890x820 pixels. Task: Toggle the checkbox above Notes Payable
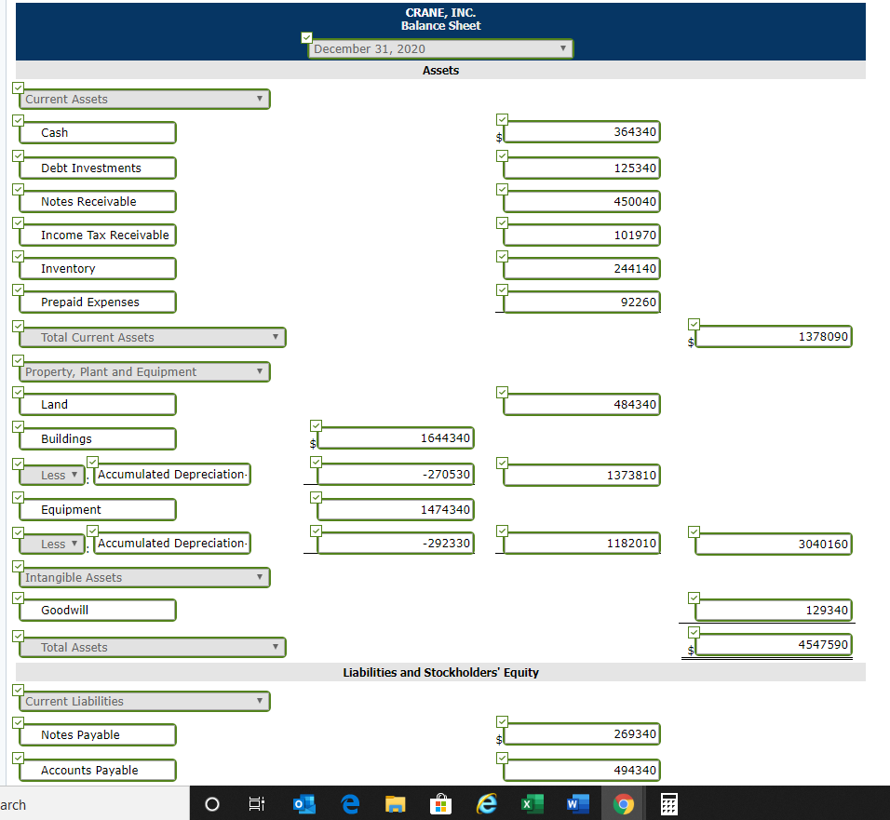point(17,722)
